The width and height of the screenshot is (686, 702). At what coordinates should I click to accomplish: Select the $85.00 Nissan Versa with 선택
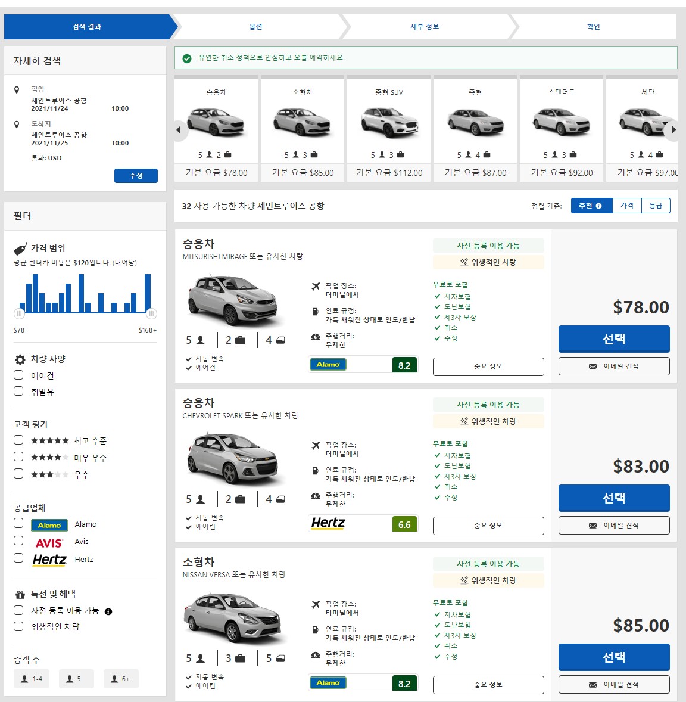tap(614, 657)
